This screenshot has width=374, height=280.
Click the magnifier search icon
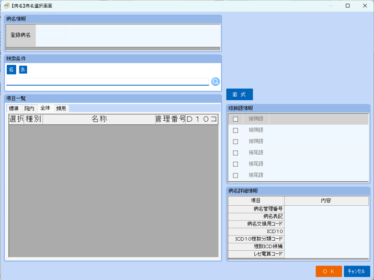[216, 81]
